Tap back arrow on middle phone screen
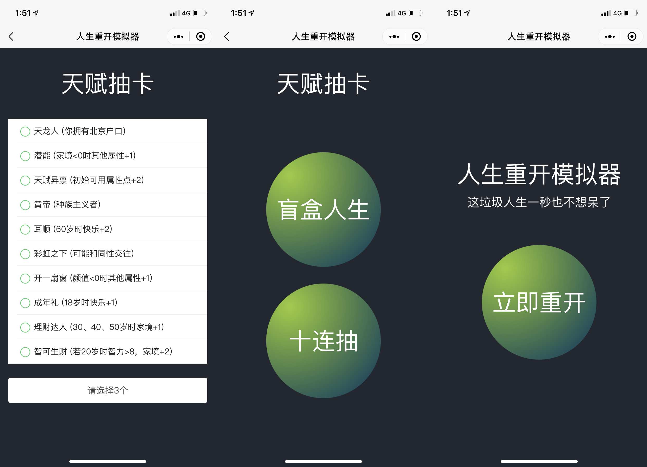Screen dimensions: 647x467 pyautogui.click(x=227, y=36)
